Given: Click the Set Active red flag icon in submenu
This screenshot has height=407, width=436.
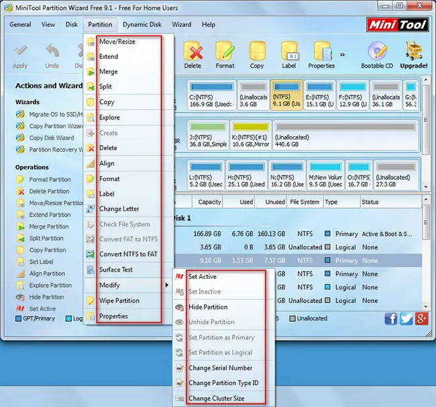Looking at the screenshot, I should pyautogui.click(x=180, y=276).
